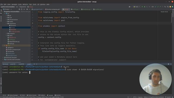
Task: Click the master git branch in status bar
Action: pos(168,97)
